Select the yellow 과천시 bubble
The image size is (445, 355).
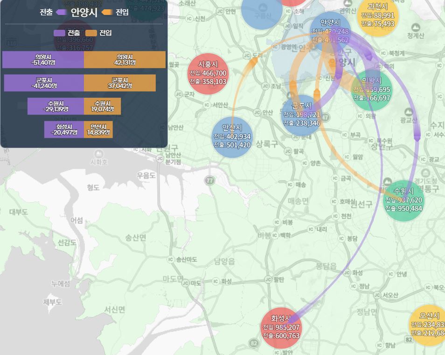(x=378, y=16)
